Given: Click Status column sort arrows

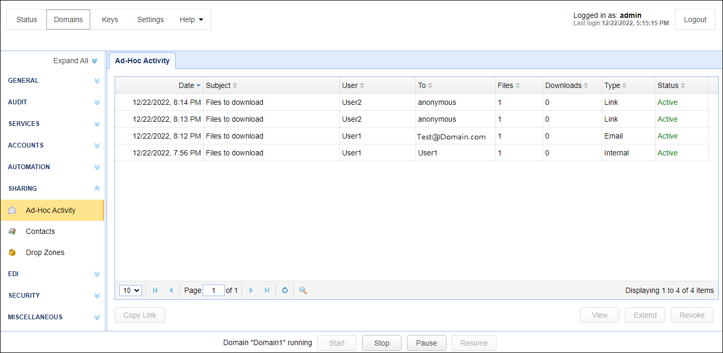Looking at the screenshot, I should (x=683, y=85).
